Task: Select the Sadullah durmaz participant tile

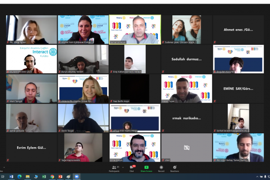Action: [x=186, y=59]
